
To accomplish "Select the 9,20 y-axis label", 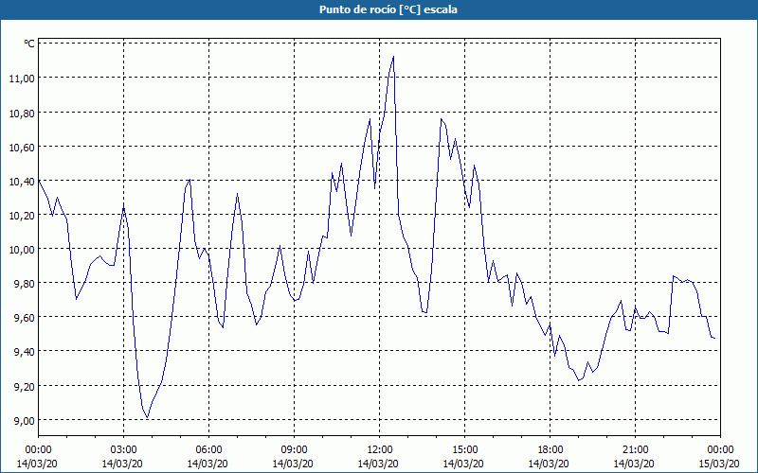I will [26, 386].
